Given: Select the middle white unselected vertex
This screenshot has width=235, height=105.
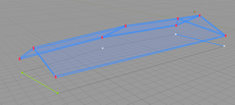Looking at the screenshot, I should point(176,34).
